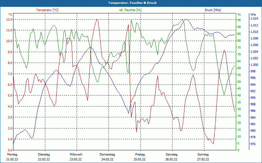The width and height of the screenshot is (262, 163).
Task: Click the Samstag 26.02.22 date label
Action: coord(171,157)
